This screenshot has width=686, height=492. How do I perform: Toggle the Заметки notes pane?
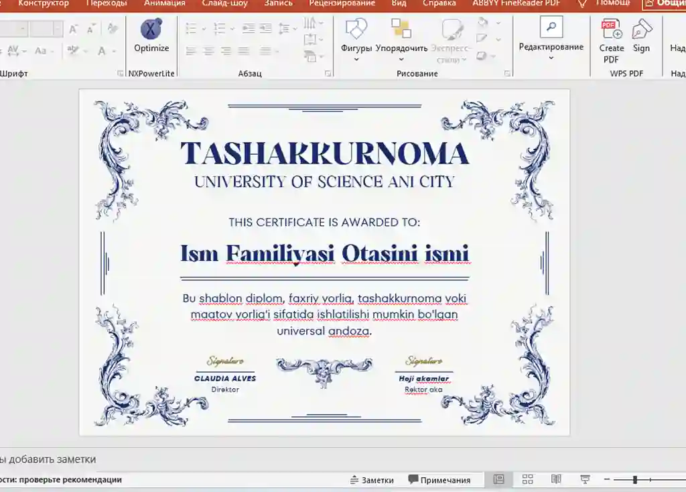372,480
